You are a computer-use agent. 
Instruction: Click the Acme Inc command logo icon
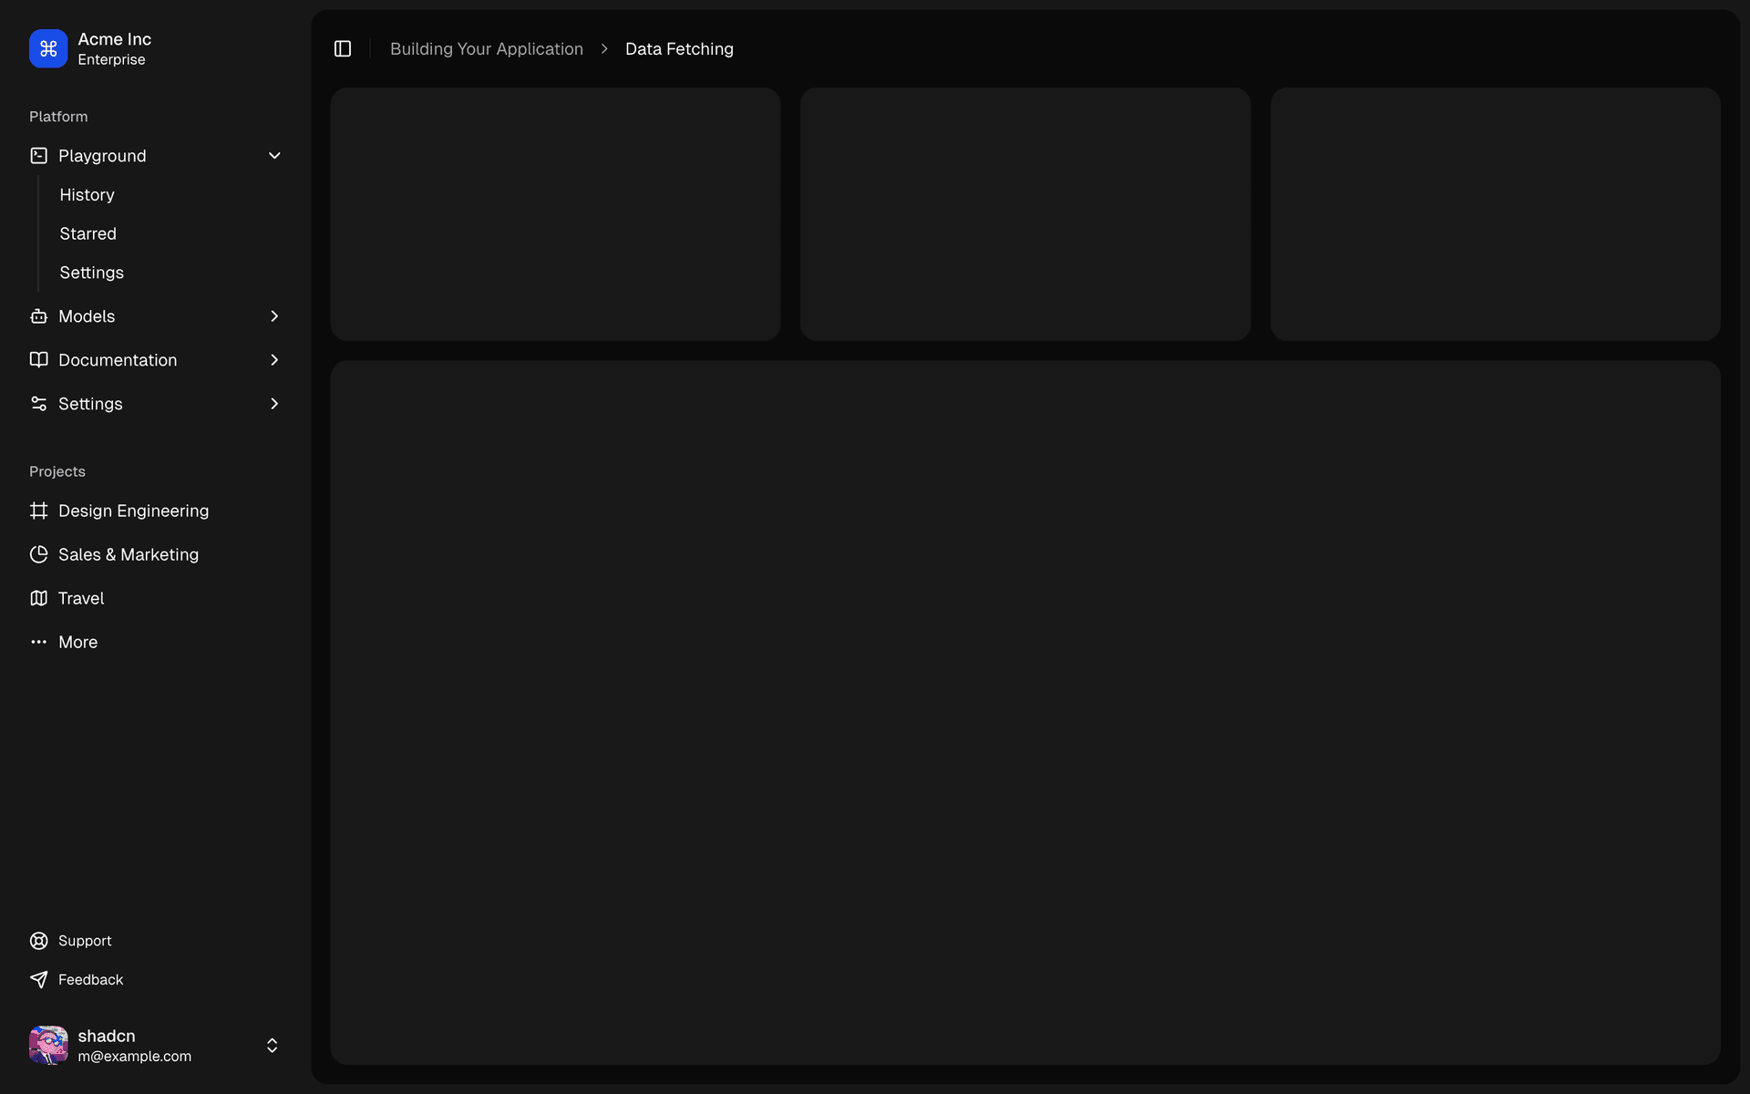(47, 48)
